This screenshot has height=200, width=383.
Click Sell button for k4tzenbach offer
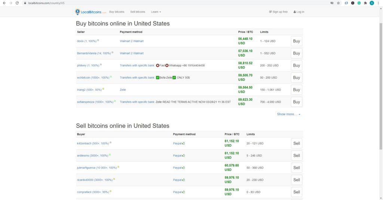coord(297,143)
